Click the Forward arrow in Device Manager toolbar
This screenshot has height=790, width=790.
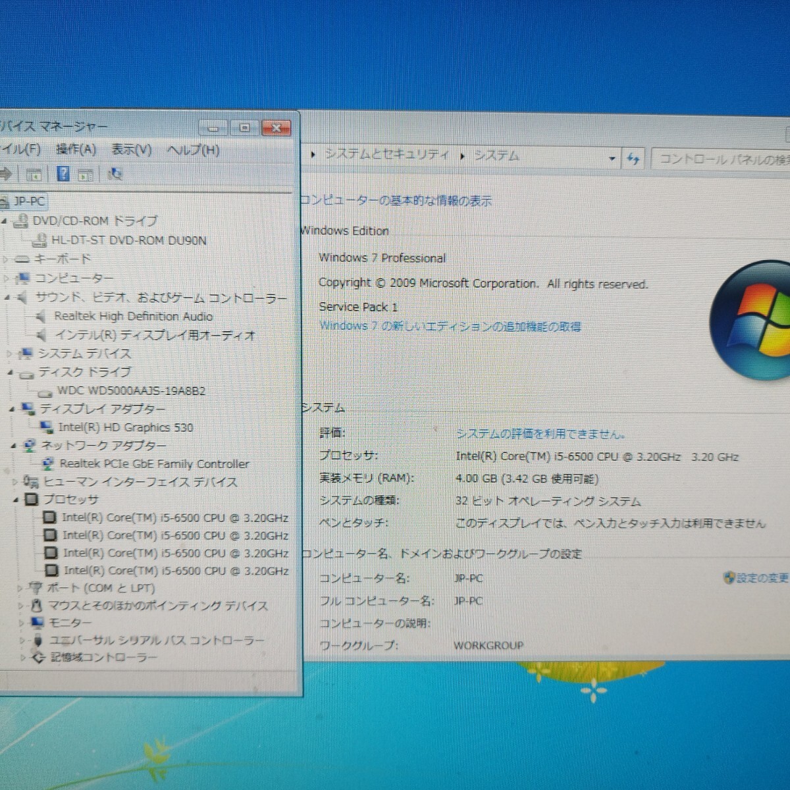click(6, 174)
